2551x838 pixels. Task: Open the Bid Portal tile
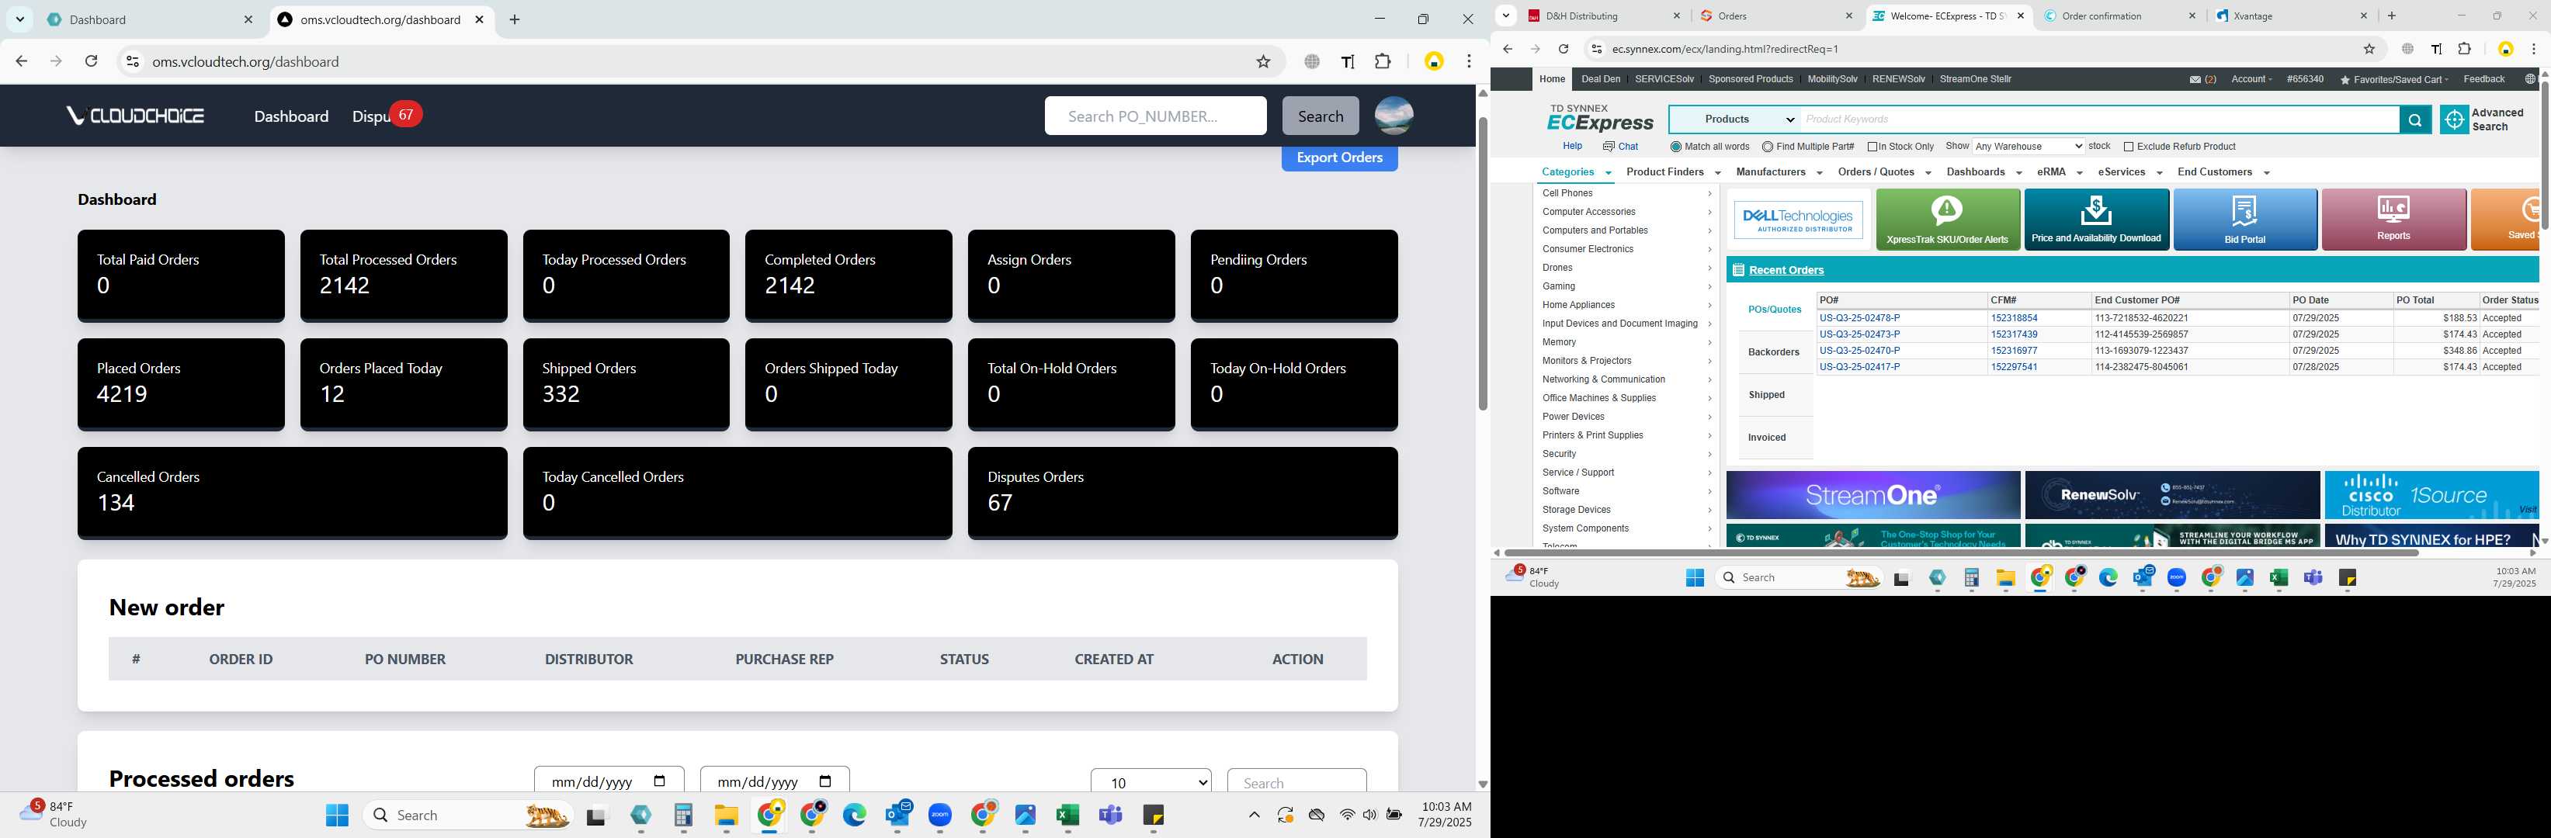pyautogui.click(x=2245, y=220)
